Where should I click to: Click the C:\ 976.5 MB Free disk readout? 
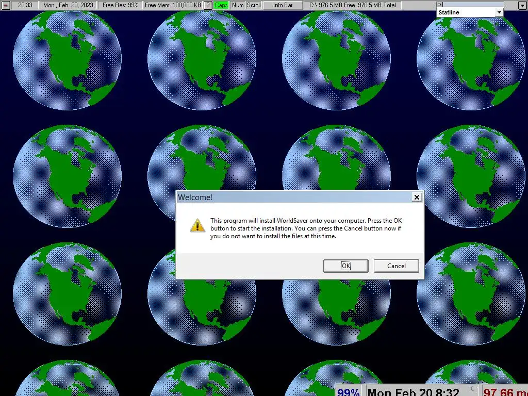click(x=353, y=5)
